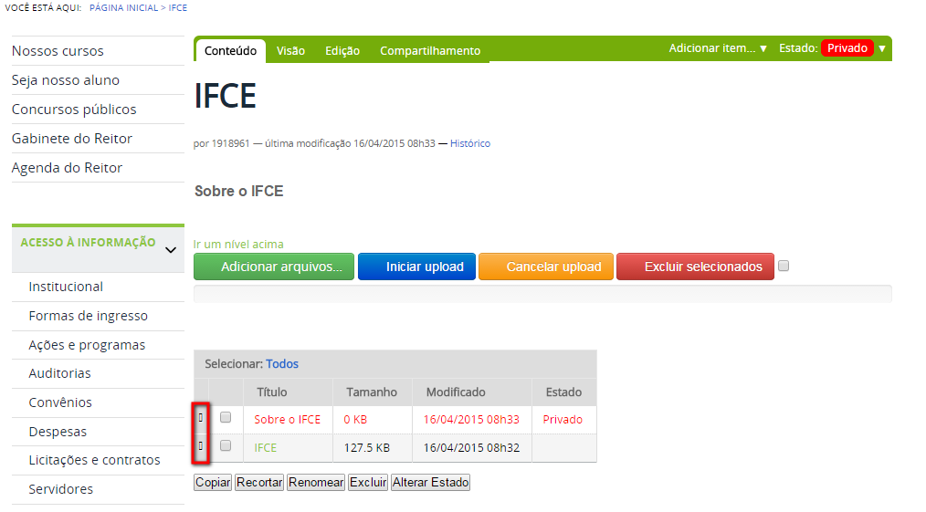
Task: Click the Renomear button
Action: coord(316,483)
